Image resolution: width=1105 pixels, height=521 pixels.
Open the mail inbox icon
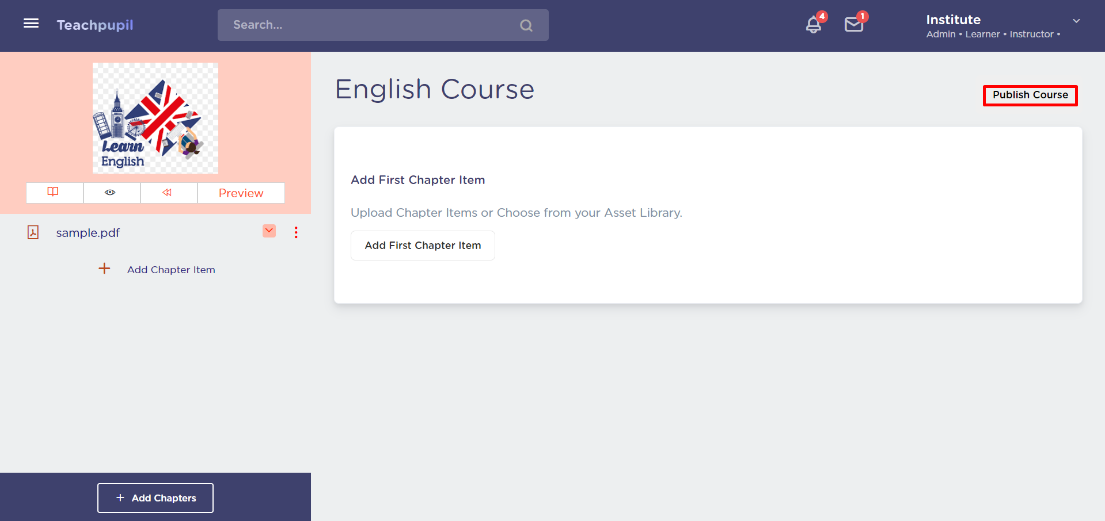(853, 25)
